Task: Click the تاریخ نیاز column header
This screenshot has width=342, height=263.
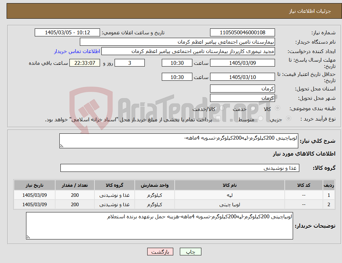Action: pos(34,185)
